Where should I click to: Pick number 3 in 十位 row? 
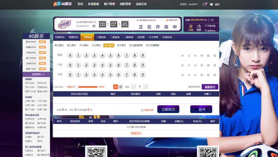[94, 65]
